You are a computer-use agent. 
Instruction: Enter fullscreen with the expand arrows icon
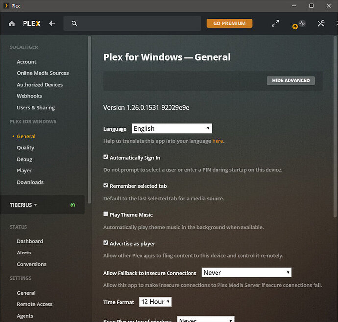tap(275, 23)
